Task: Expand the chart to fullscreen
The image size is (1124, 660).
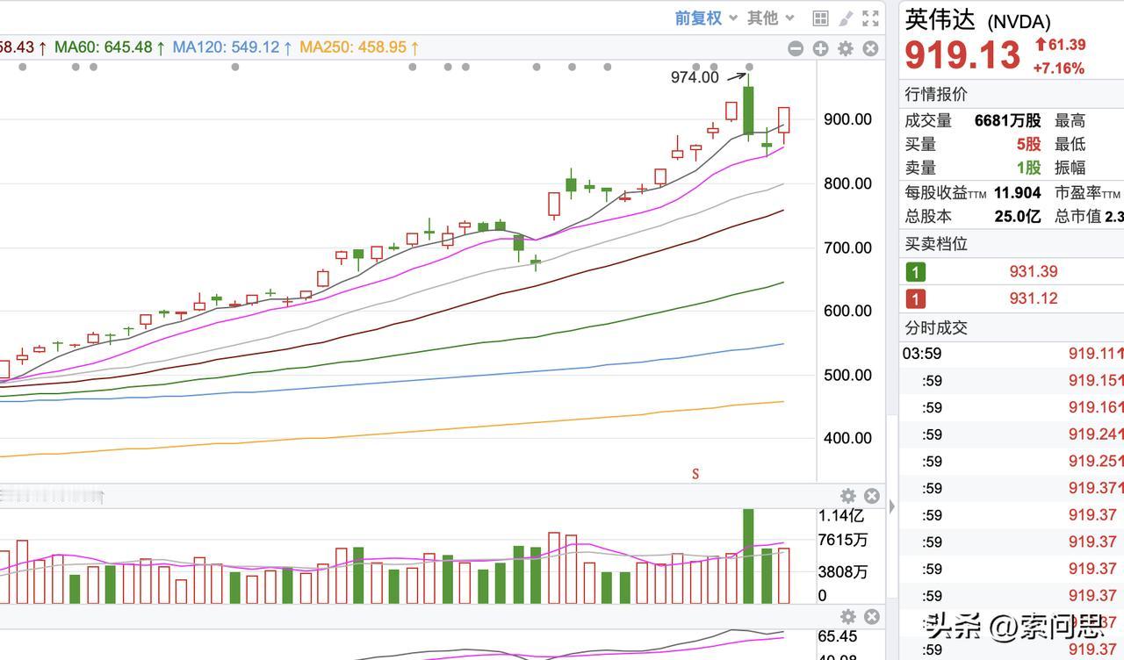Action: point(870,18)
